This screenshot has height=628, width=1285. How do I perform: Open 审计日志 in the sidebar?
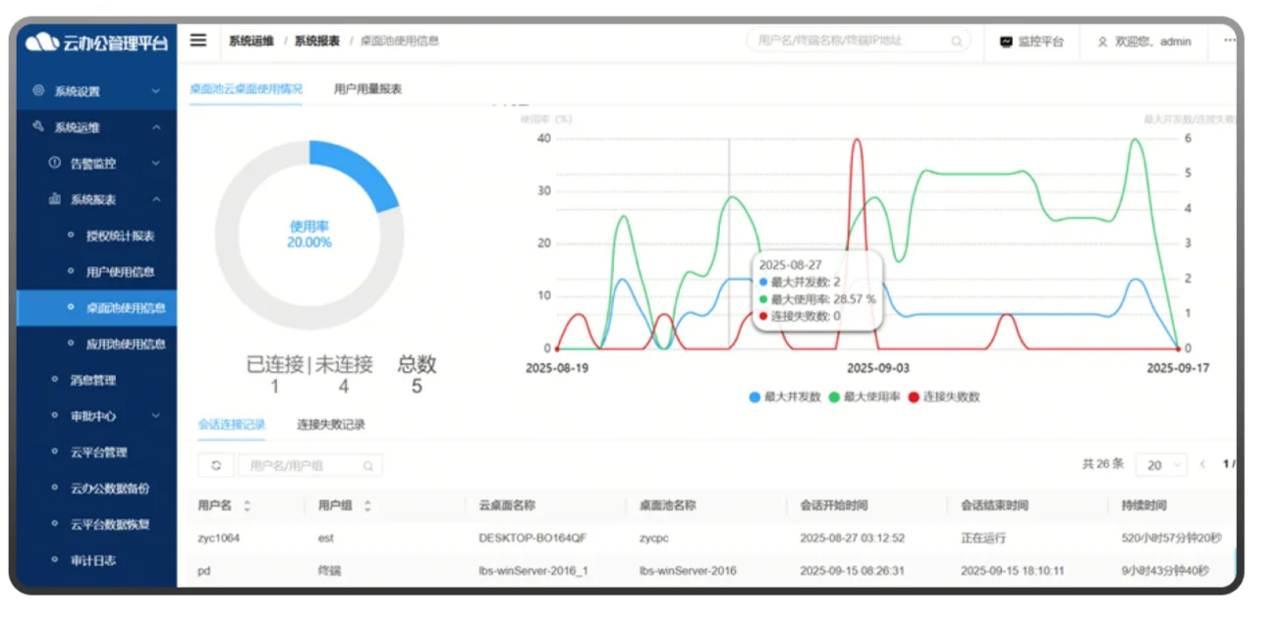coord(92,560)
